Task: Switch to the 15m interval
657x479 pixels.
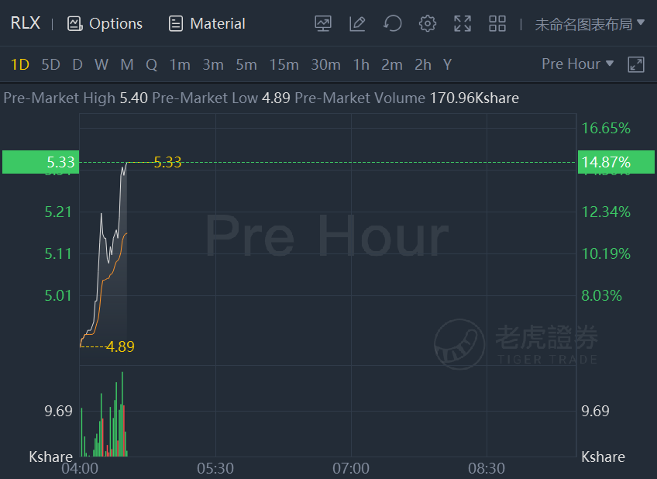Action: click(284, 64)
